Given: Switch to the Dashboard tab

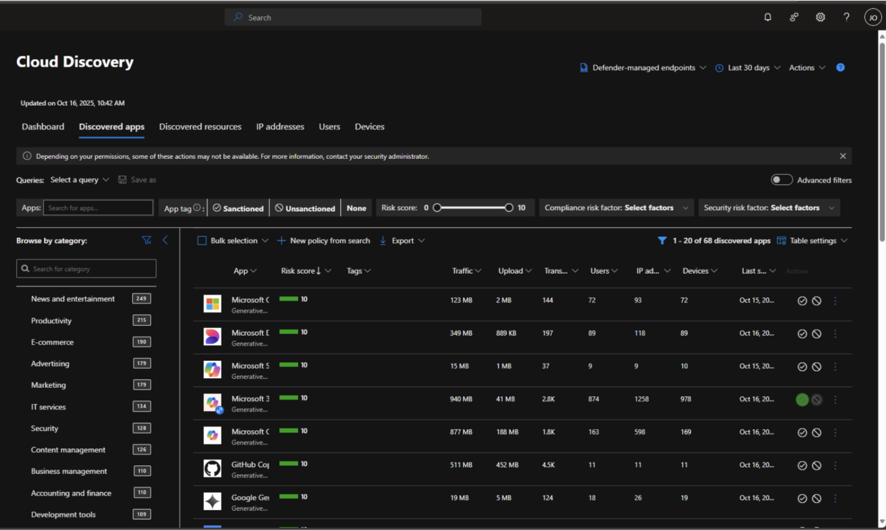Looking at the screenshot, I should (43, 127).
